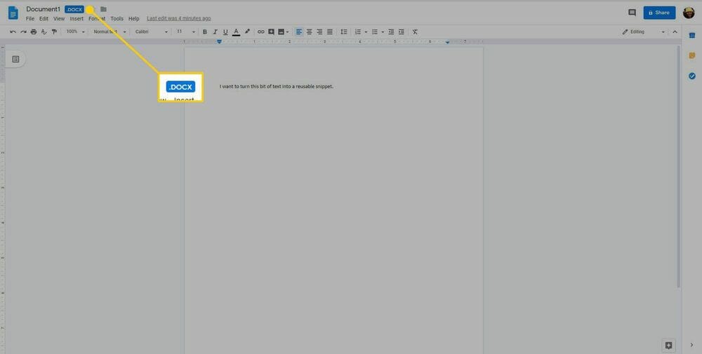Viewport: 702px width, 354px height.
Task: Open the 'Last edit was 4 minutes ago' link
Action: [178, 19]
